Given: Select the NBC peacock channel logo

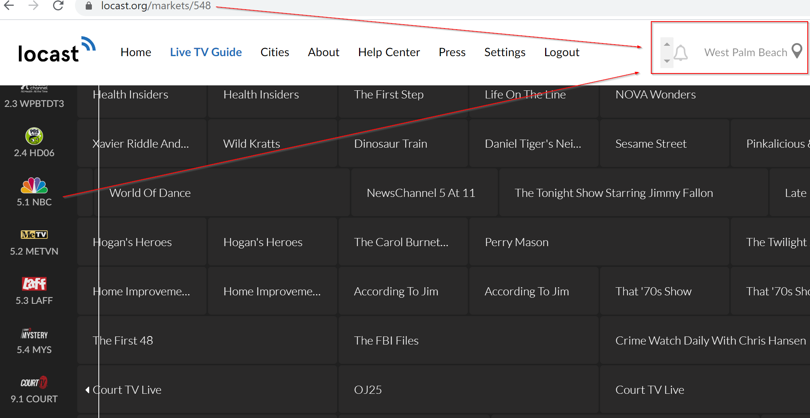Looking at the screenshot, I should coord(34,186).
